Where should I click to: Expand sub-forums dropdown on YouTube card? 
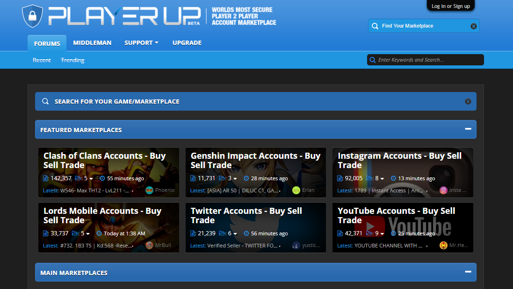tap(382, 234)
